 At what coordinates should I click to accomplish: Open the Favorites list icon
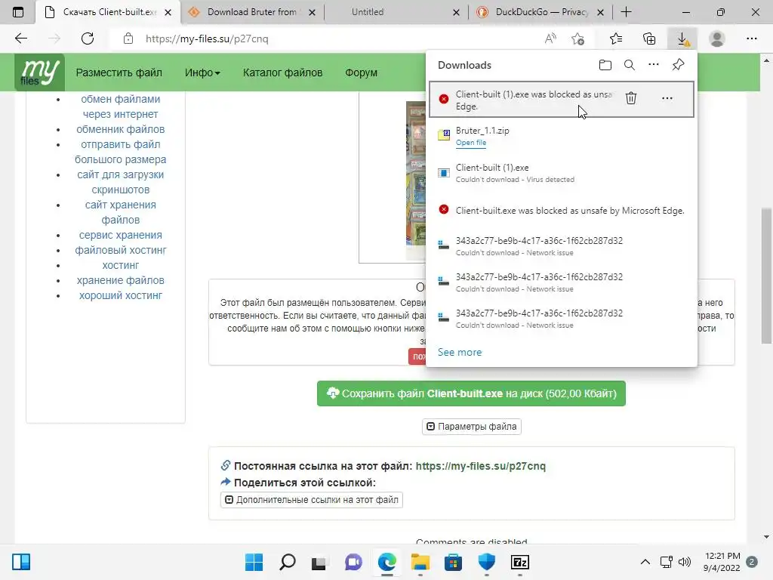point(616,39)
